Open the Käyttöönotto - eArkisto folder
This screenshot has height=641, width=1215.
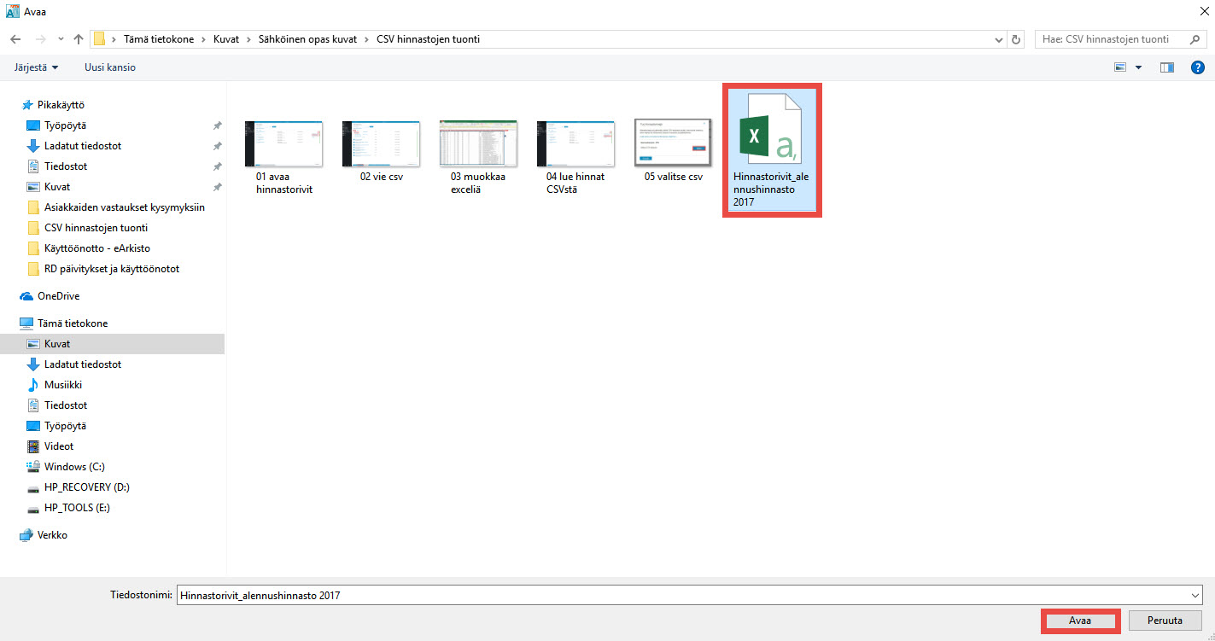pyautogui.click(x=98, y=248)
